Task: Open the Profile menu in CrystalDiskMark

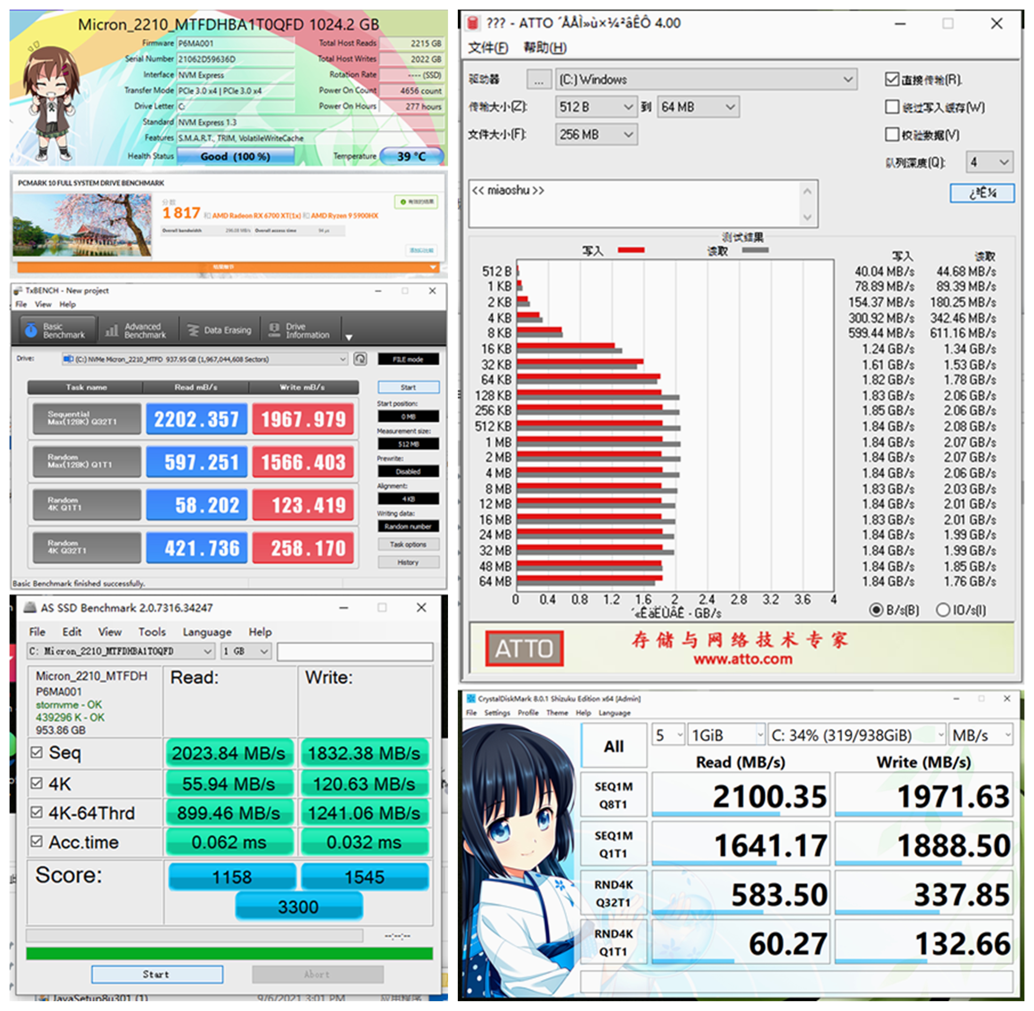Action: coord(528,713)
